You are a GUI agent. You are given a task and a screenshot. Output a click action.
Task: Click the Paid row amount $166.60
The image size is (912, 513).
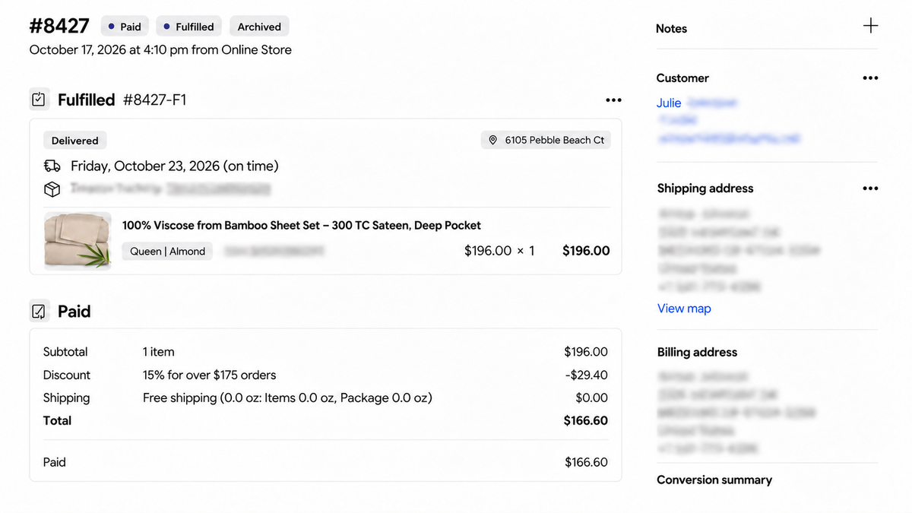[586, 462]
